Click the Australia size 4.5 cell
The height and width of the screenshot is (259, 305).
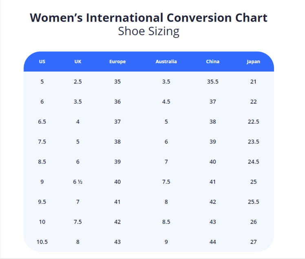(x=166, y=102)
